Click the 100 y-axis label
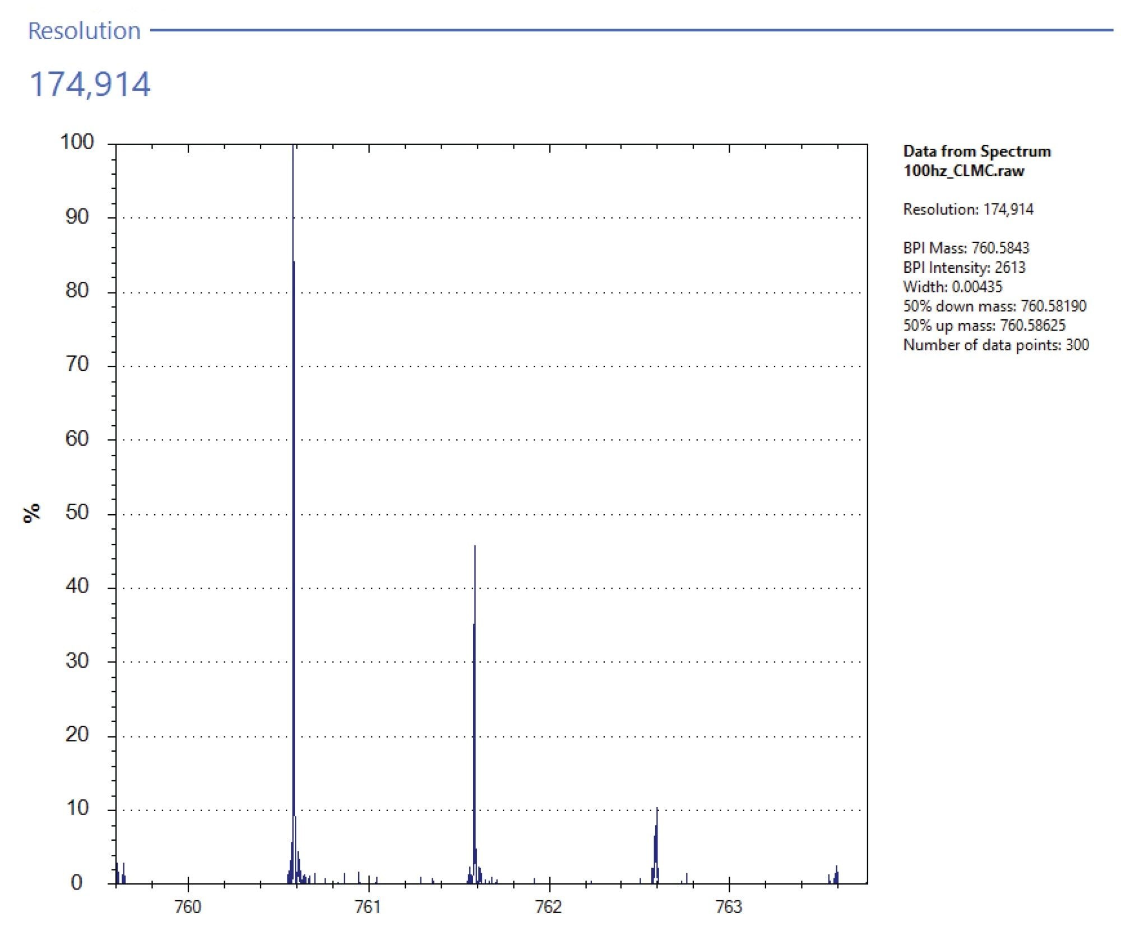Image resolution: width=1121 pixels, height=950 pixels. pos(77,142)
